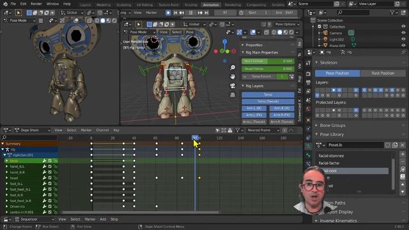Open the Sequencer view type dropdown
This screenshot has width=409, height=230.
(x=35, y=219)
